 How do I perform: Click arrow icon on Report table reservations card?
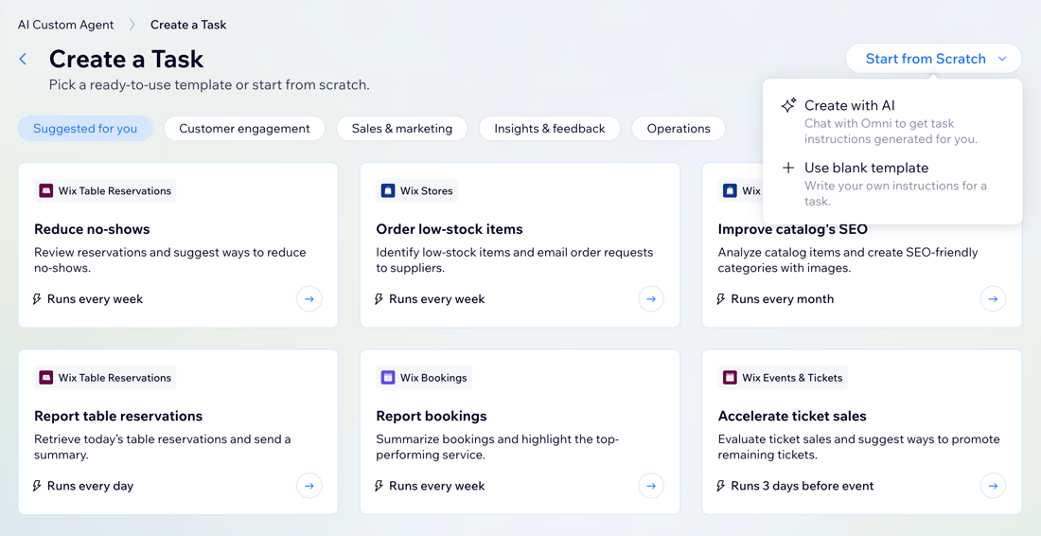pos(309,486)
